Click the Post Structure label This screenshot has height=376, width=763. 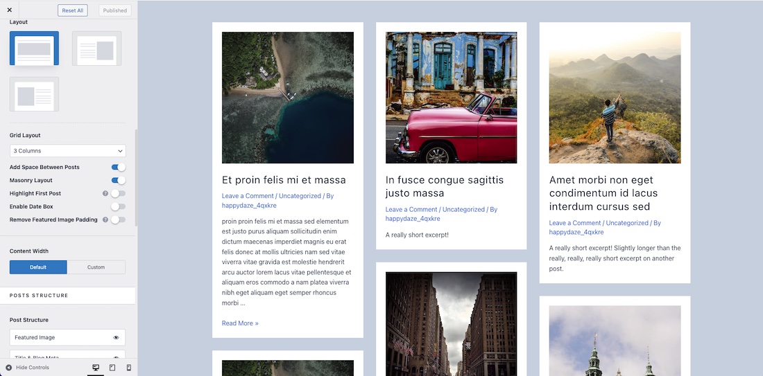pos(28,320)
